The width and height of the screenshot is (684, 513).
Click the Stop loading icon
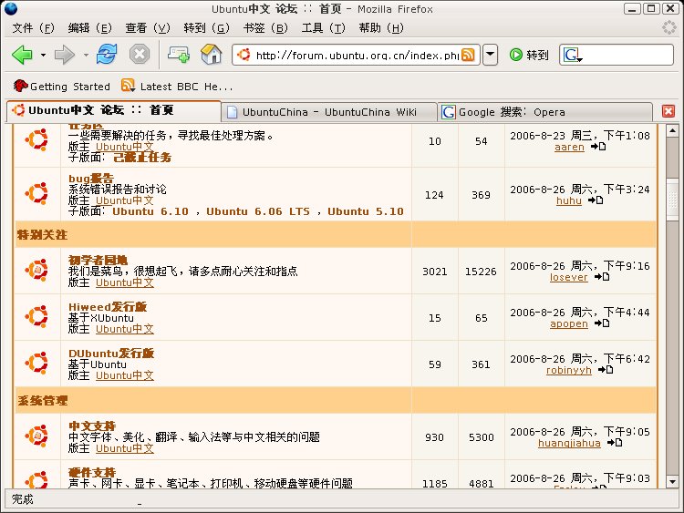pos(140,55)
